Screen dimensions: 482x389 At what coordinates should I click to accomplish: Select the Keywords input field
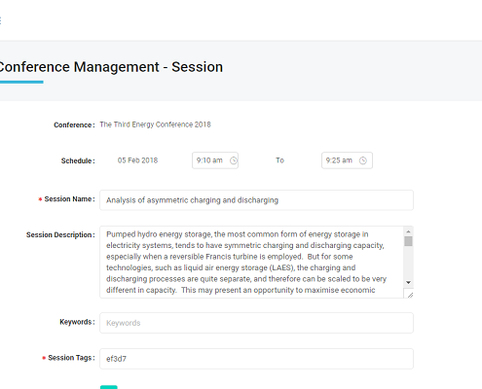(256, 323)
